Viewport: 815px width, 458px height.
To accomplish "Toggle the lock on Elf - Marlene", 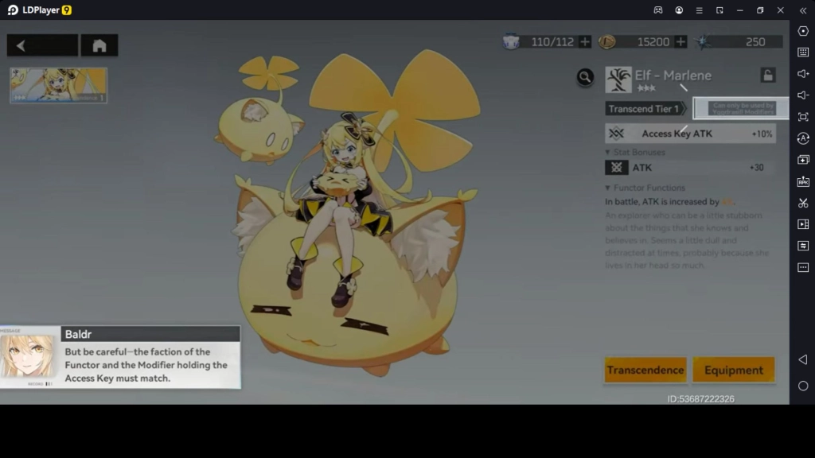I will tap(767, 76).
